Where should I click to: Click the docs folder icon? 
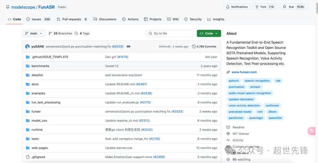pyautogui.click(x=28, y=84)
